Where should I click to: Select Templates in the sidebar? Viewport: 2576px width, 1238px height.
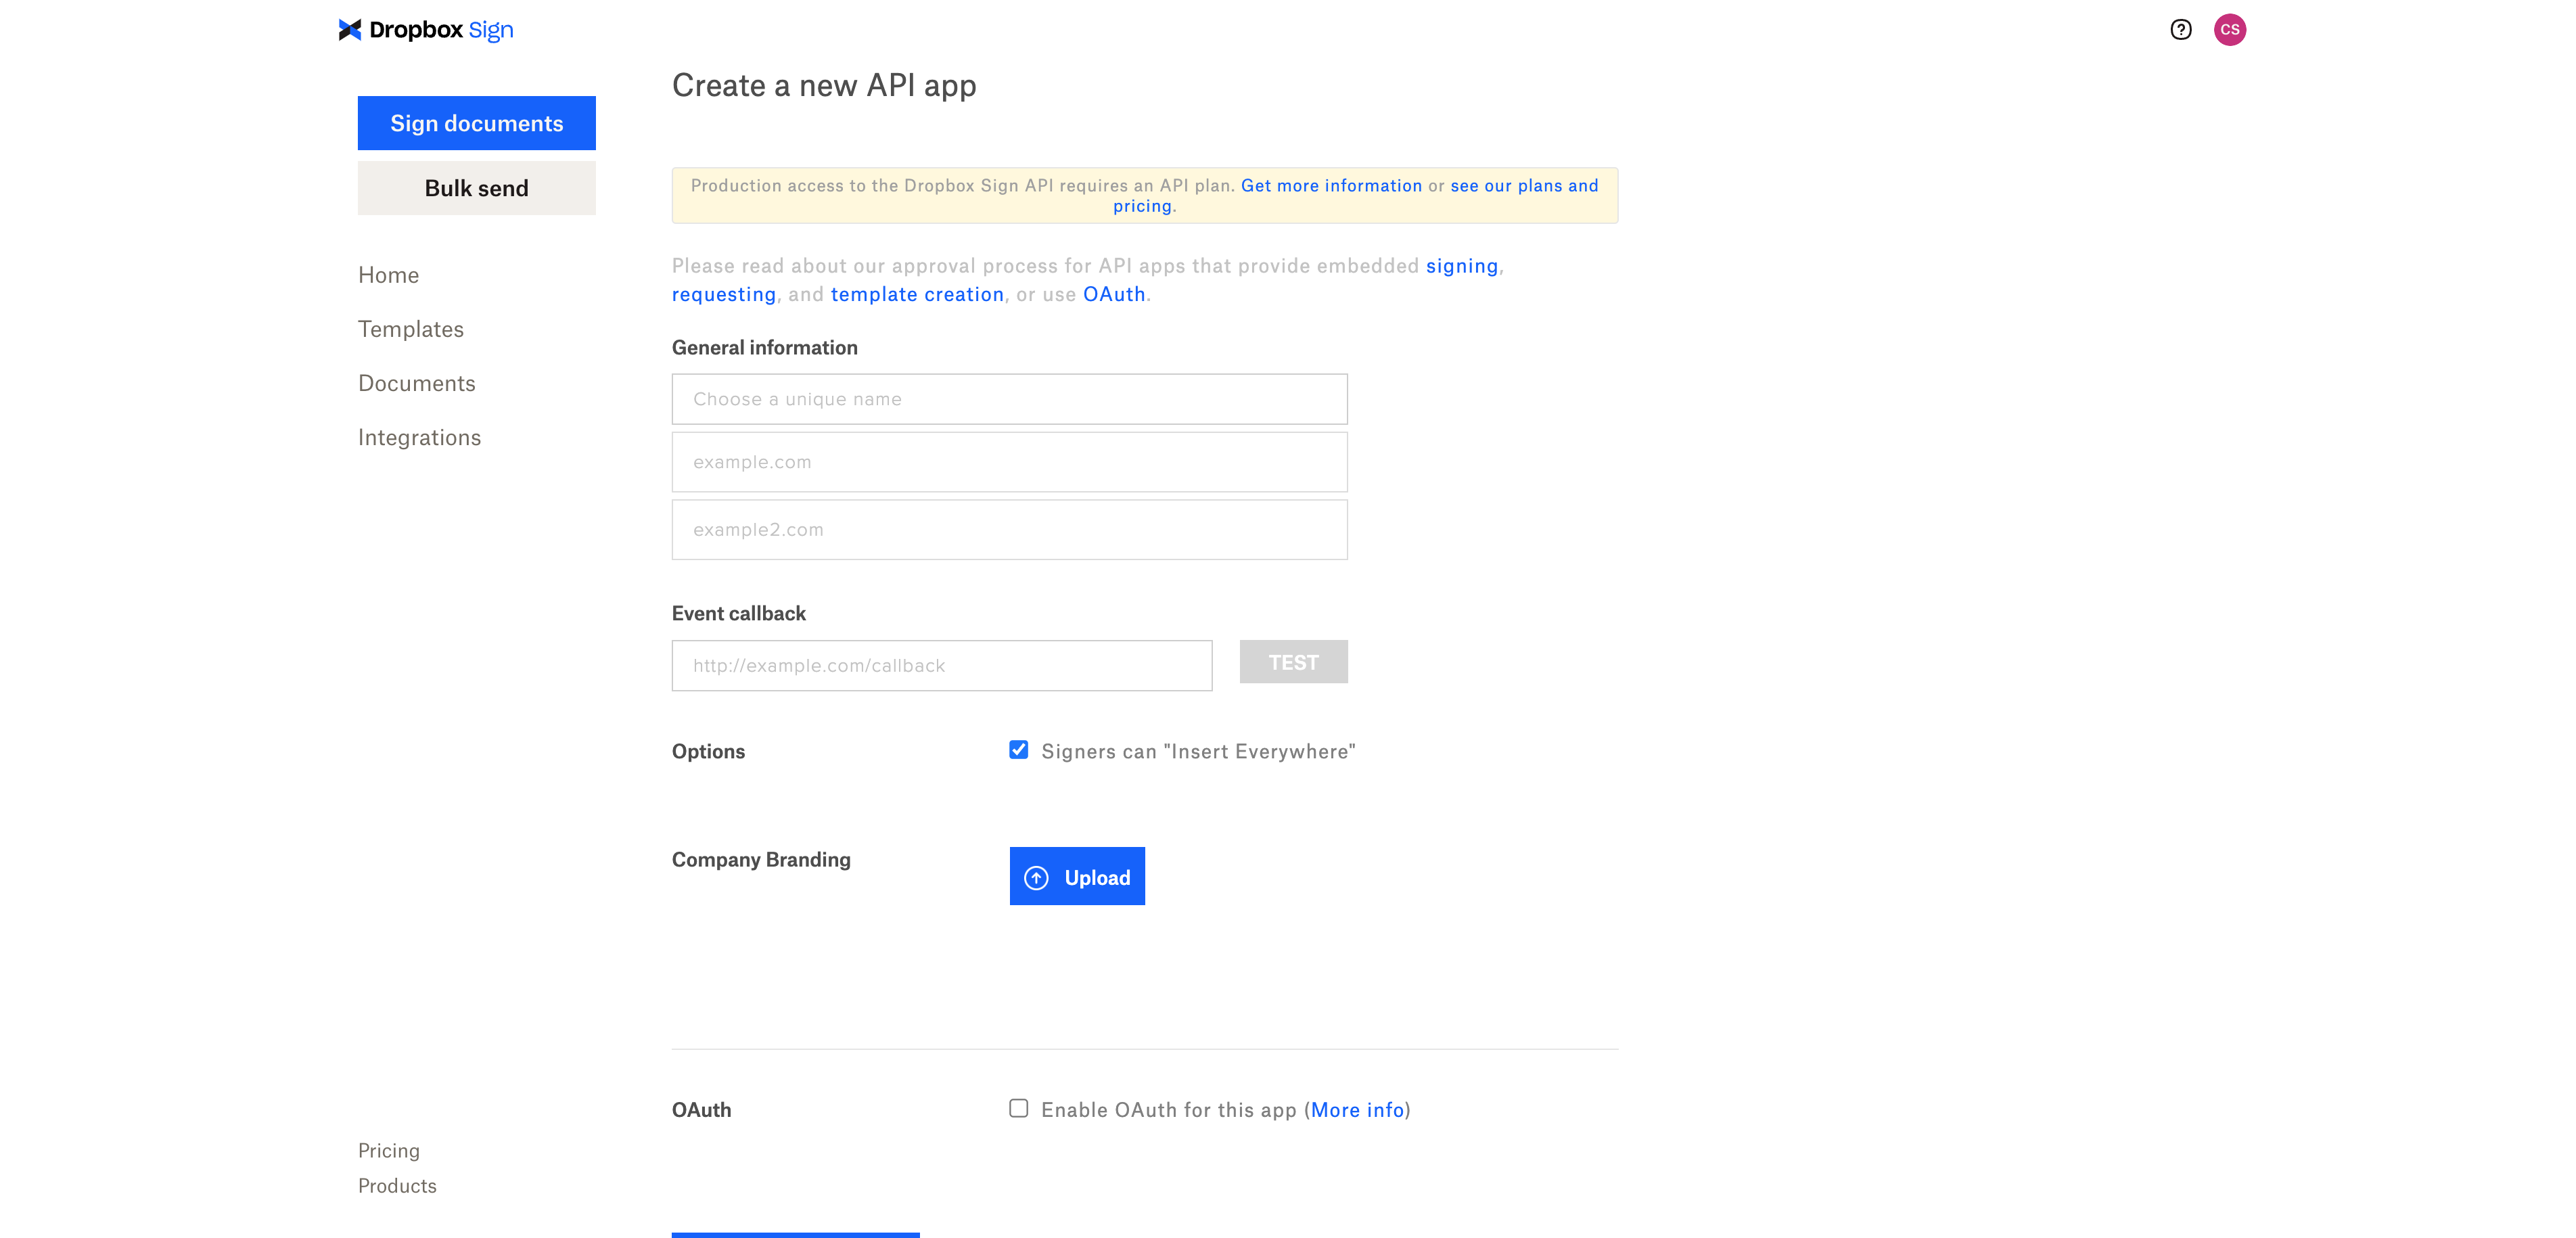pos(410,329)
